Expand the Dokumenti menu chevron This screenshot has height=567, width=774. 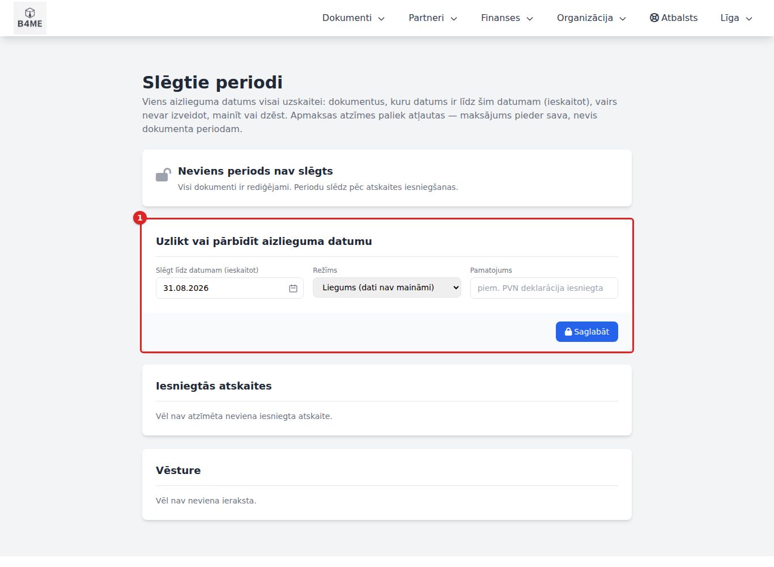tap(381, 19)
